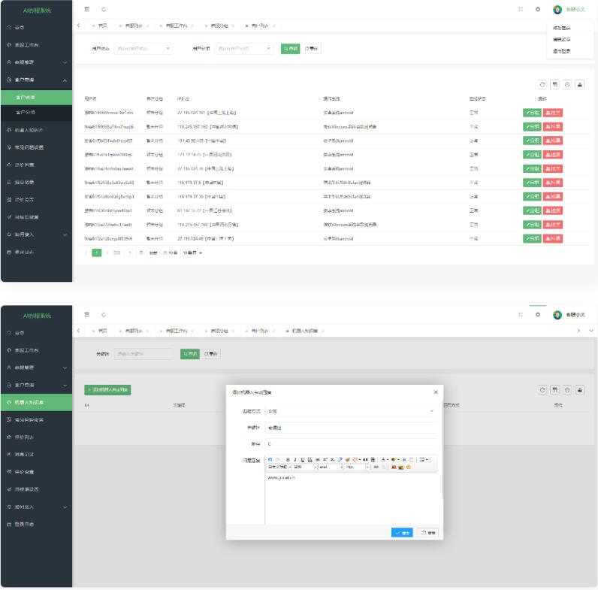The width and height of the screenshot is (598, 590).
Task: Open the match type dropdown in the dialog
Action: coord(350,411)
